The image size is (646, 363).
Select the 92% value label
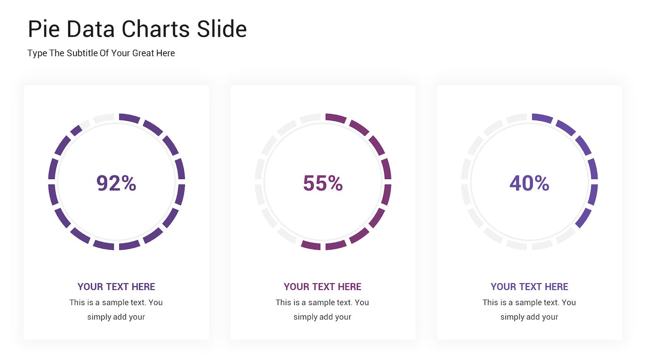[116, 183]
